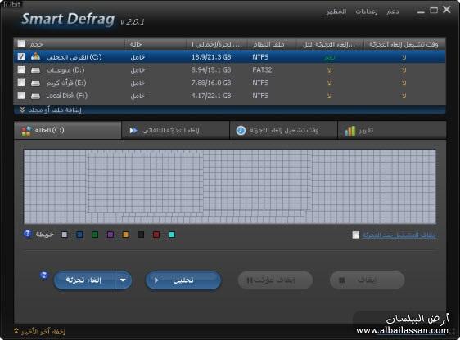The height and width of the screenshot is (340, 460).
Task: Click the scheduled defrag clock icon
Action: pyautogui.click(x=241, y=130)
